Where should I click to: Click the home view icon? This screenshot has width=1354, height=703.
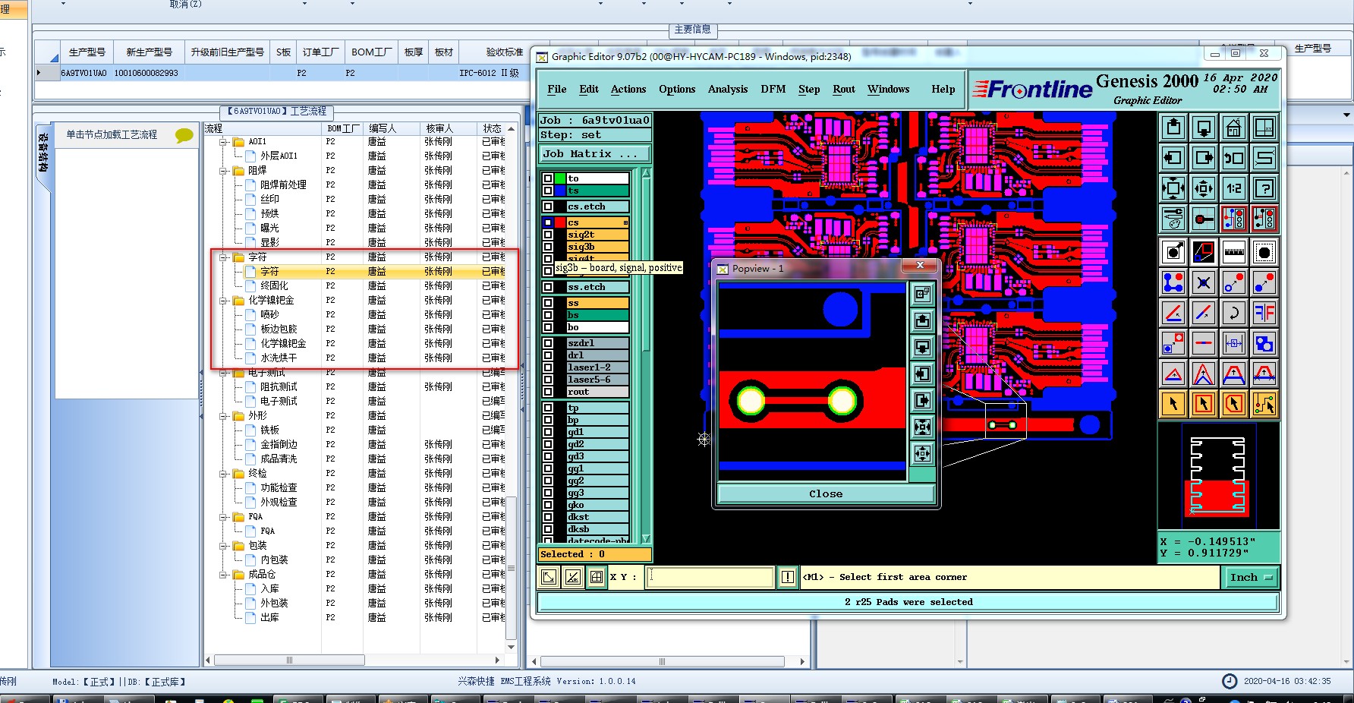pos(1234,128)
